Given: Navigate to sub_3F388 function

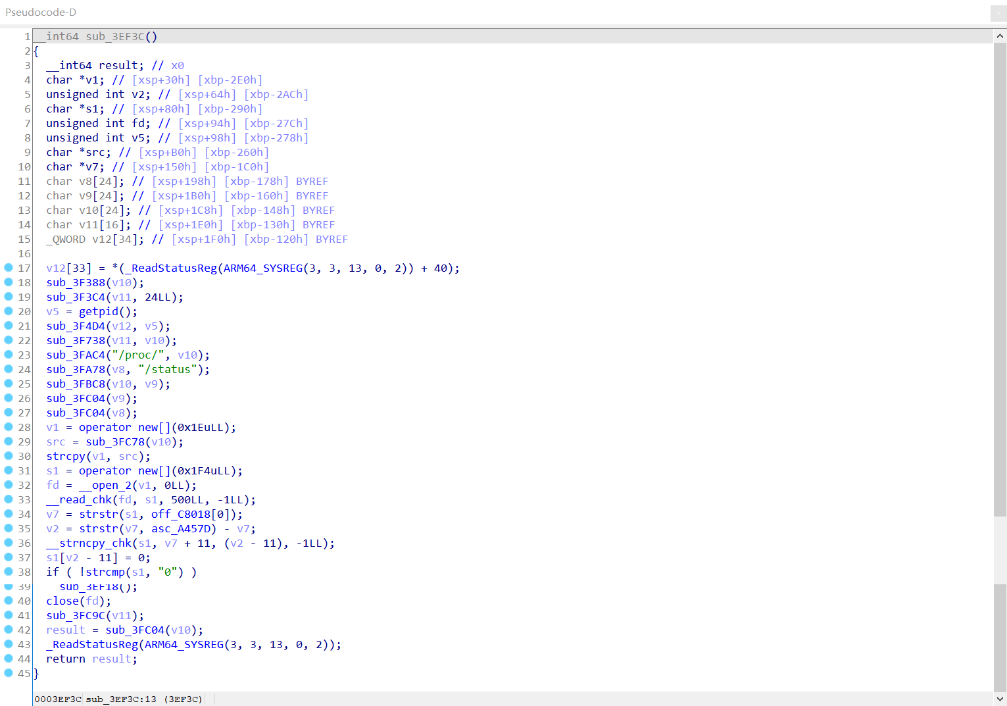Looking at the screenshot, I should click(74, 282).
